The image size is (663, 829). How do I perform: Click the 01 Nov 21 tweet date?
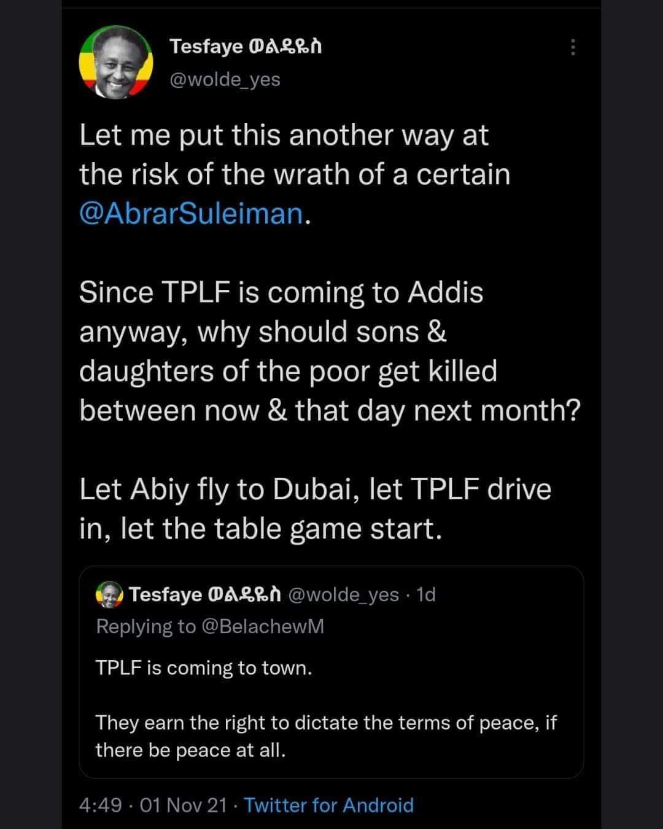[x=184, y=805]
